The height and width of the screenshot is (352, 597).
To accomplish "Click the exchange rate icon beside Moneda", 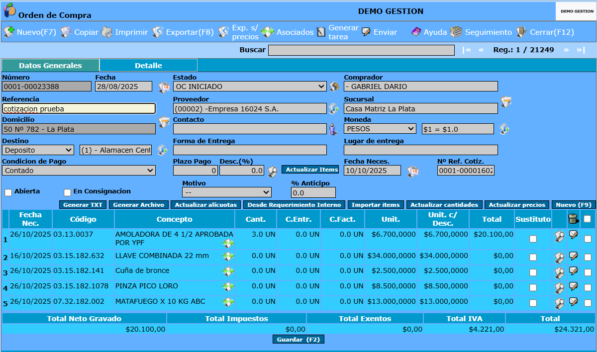I will (x=504, y=129).
